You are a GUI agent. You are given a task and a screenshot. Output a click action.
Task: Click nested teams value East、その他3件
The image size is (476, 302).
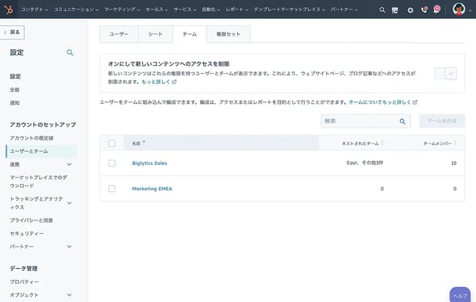[x=365, y=162]
